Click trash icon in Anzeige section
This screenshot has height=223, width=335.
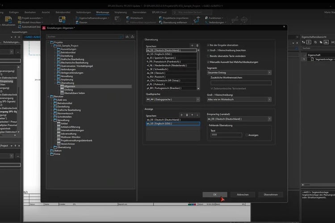point(187,115)
